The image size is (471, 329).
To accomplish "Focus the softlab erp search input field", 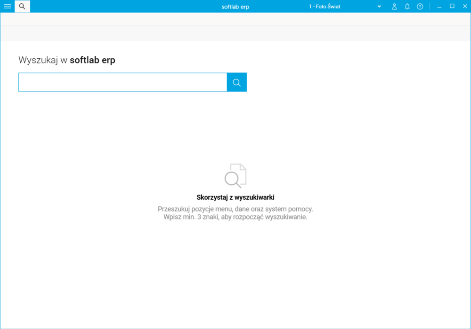I will pyautogui.click(x=122, y=82).
